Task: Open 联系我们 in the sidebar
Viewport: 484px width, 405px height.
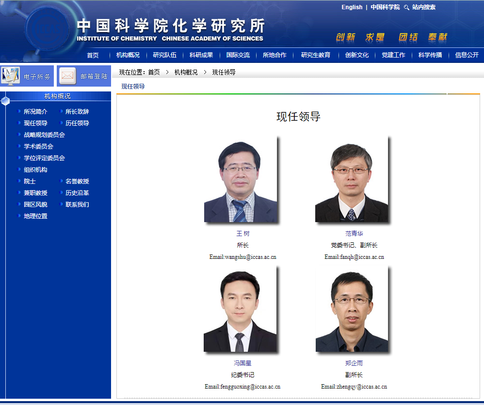Action: coord(77,205)
